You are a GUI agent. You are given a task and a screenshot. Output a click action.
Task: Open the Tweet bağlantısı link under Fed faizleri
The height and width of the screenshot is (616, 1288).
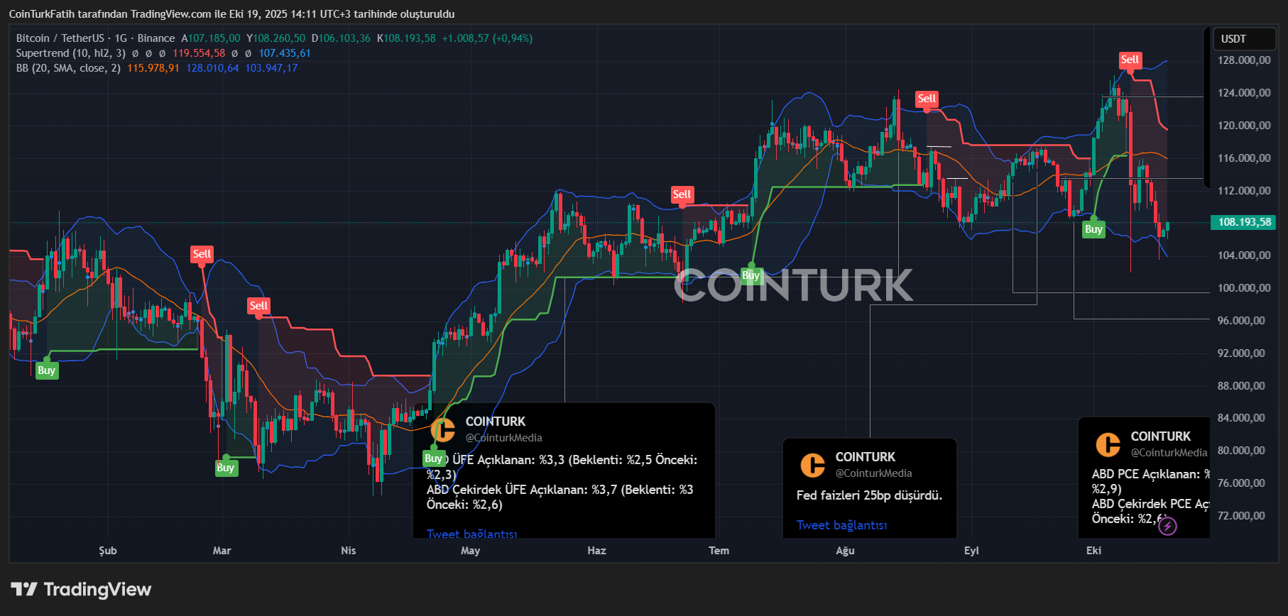(x=841, y=525)
